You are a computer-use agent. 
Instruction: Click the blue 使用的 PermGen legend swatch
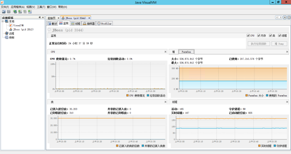(x=267, y=95)
